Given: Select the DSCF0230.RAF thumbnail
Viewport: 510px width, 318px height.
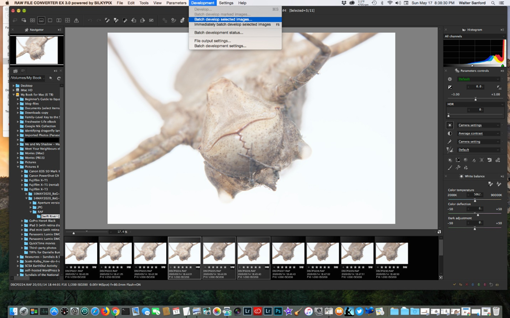Looking at the screenshot, I should 391,258.
